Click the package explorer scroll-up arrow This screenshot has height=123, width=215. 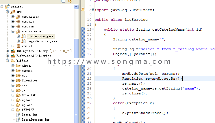click(76, 7)
